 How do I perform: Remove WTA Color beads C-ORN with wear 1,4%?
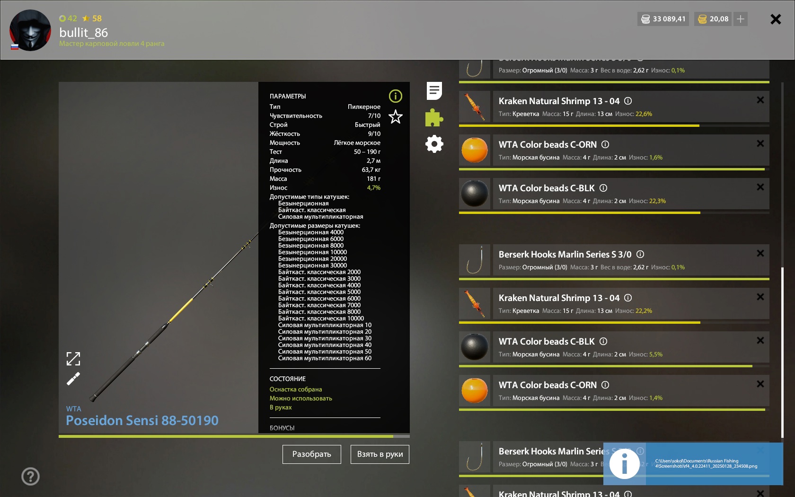click(x=760, y=384)
